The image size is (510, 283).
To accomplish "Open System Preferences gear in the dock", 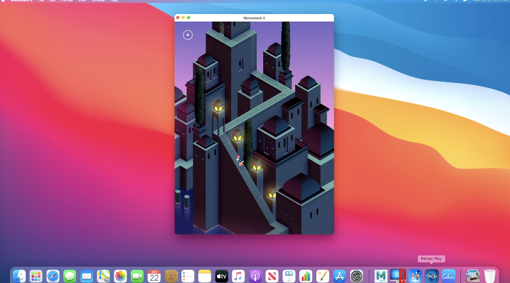I will pyautogui.click(x=357, y=276).
